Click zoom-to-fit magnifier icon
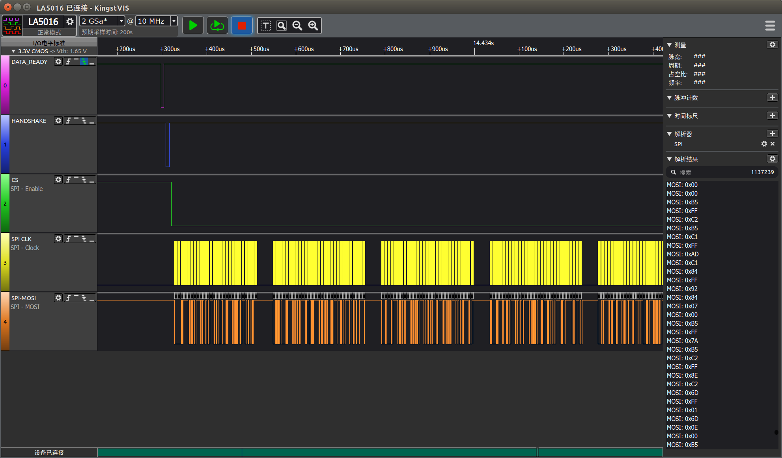The width and height of the screenshot is (782, 458). click(282, 26)
